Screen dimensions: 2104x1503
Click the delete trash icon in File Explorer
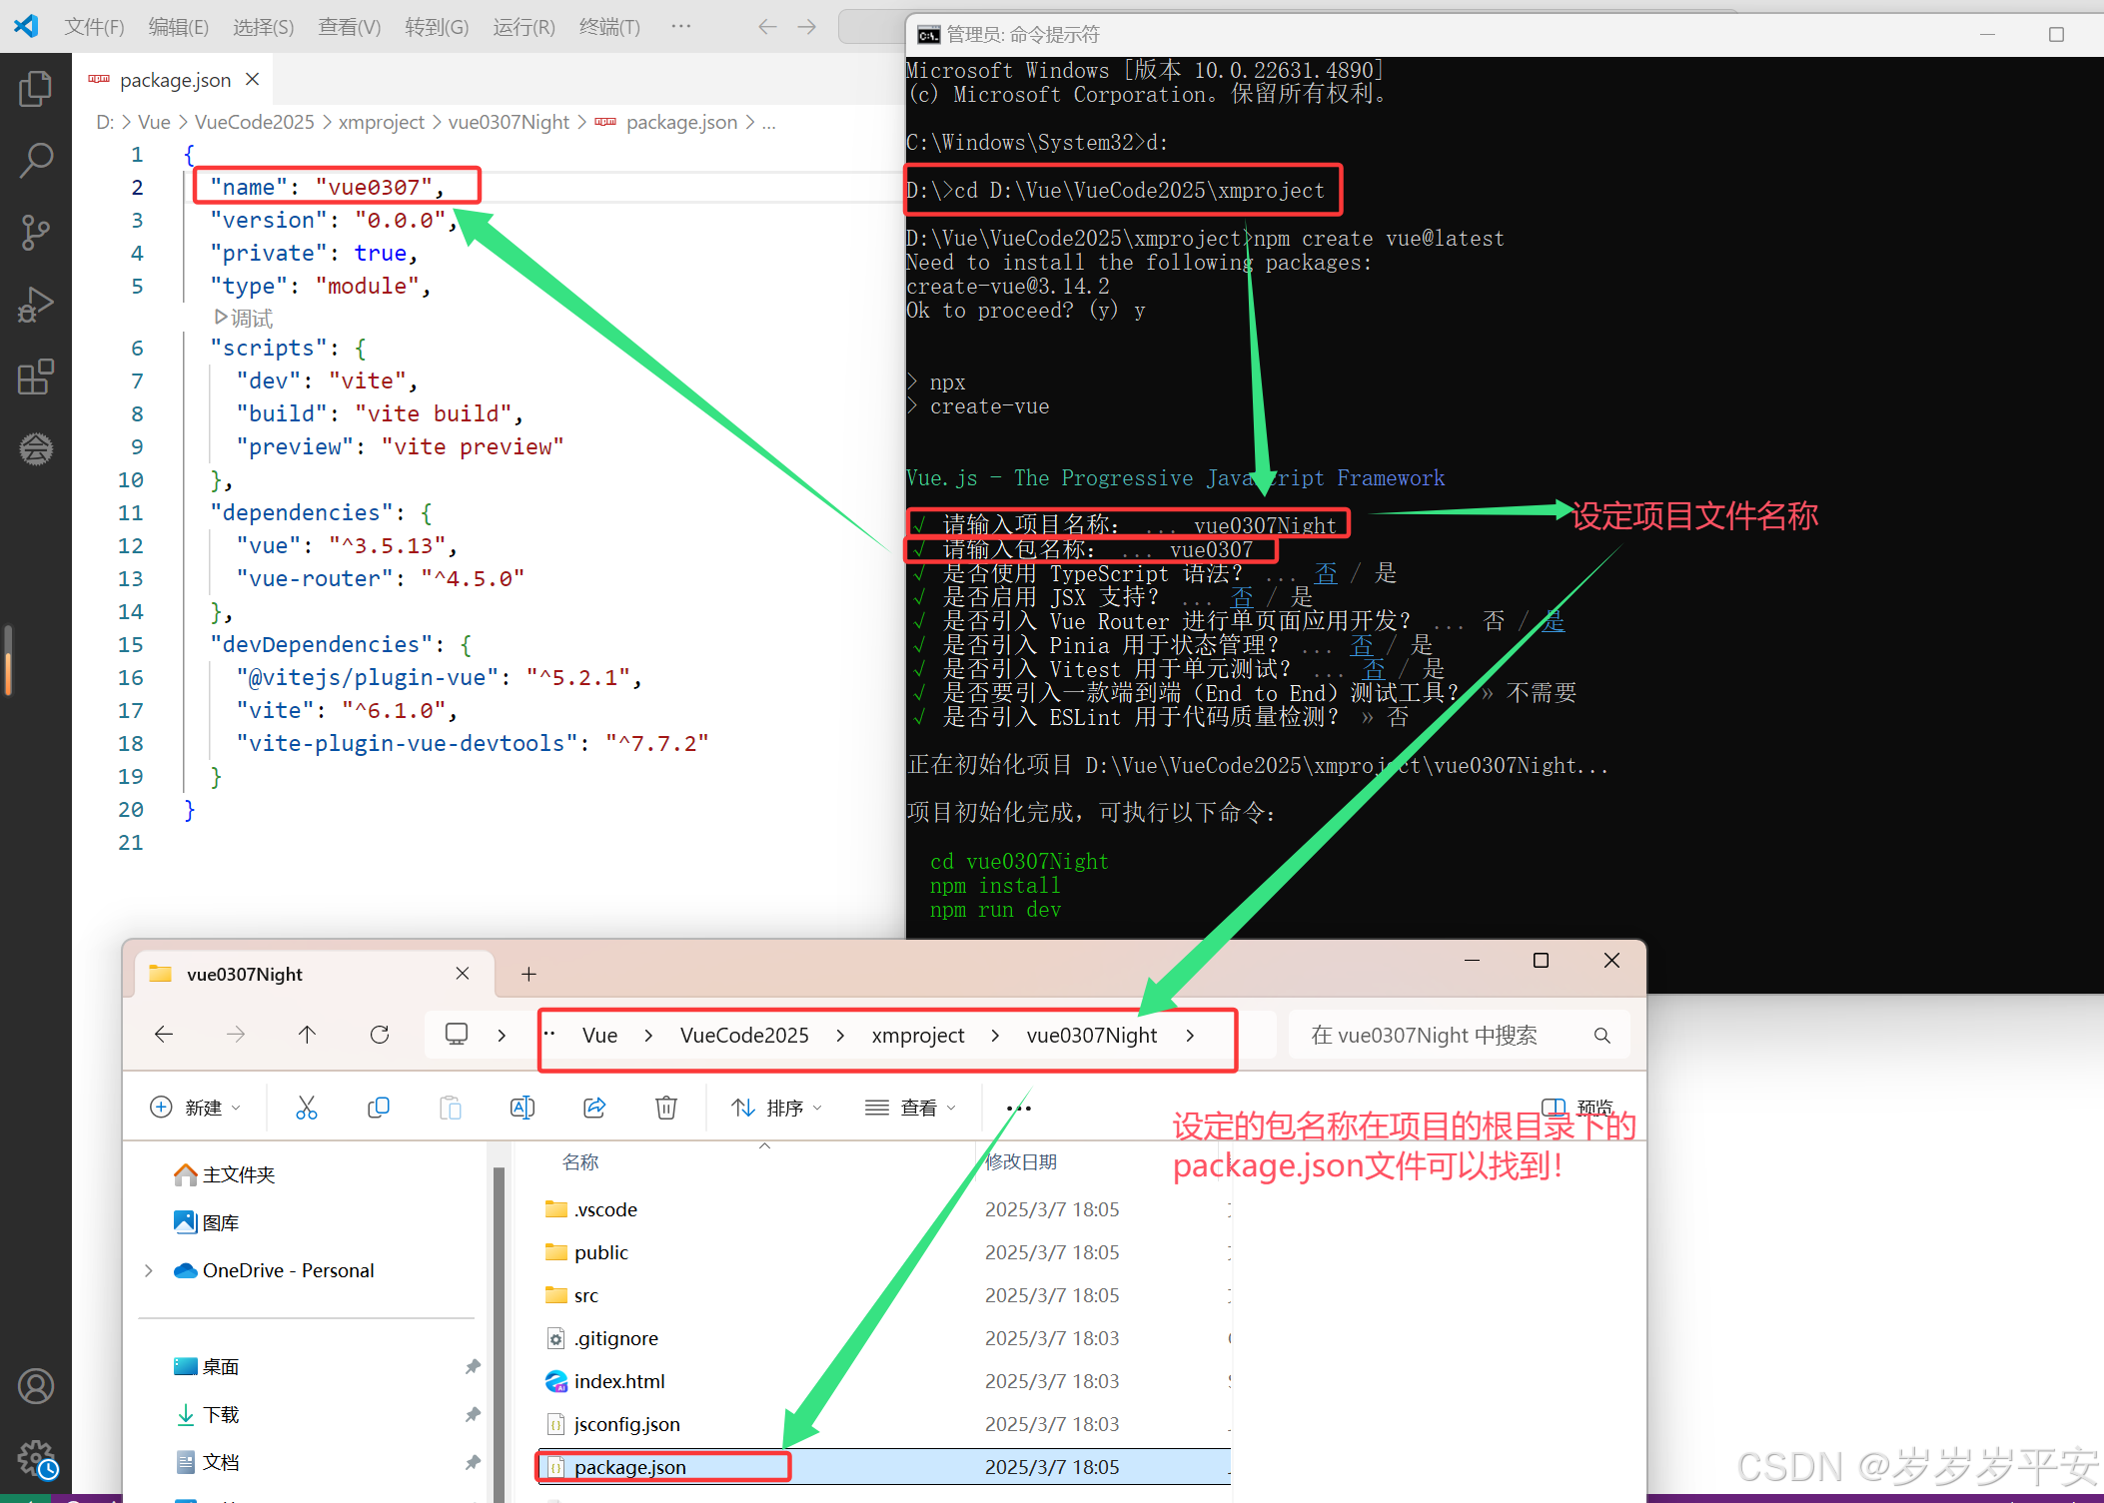[666, 1108]
